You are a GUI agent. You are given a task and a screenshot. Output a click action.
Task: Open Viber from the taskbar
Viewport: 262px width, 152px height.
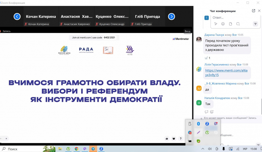[85, 149]
